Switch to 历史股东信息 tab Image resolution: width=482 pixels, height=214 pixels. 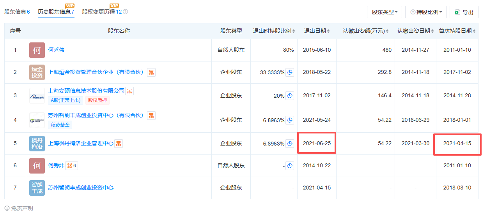(56, 12)
